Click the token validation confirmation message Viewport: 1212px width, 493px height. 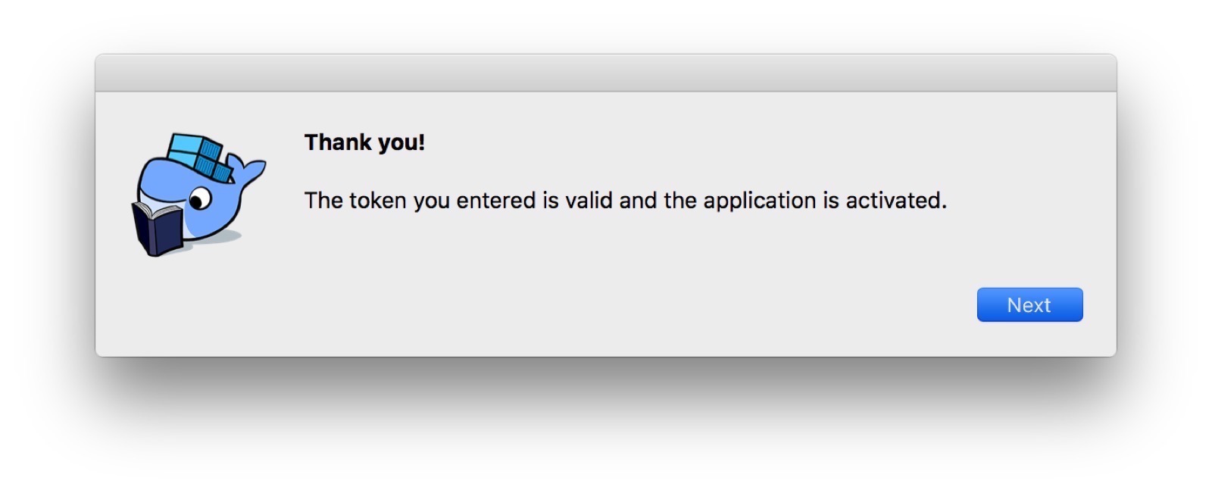624,200
